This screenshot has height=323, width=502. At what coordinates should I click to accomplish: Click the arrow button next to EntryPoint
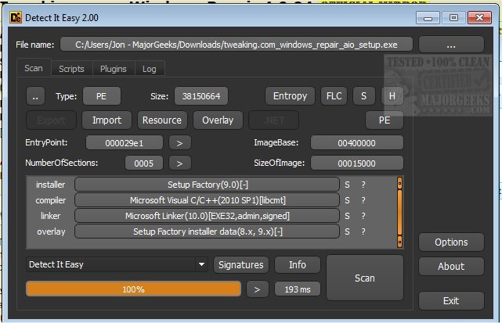[180, 143]
